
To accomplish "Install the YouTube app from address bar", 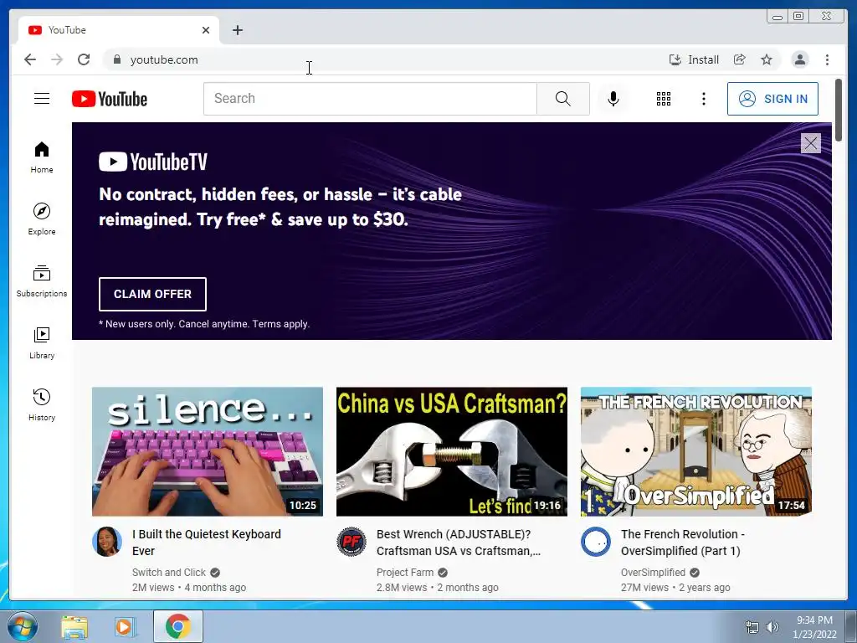I will [694, 59].
